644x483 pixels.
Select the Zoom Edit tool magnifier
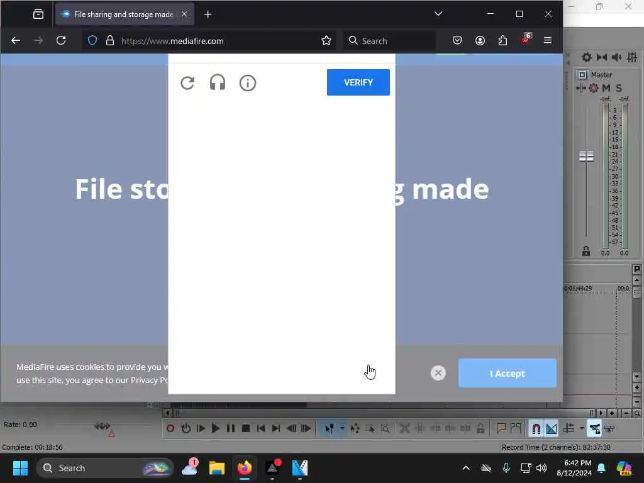pos(385,428)
